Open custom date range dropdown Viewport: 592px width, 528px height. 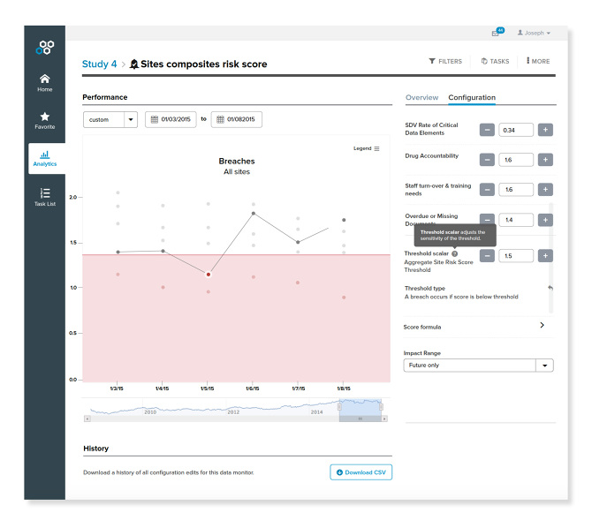[110, 120]
